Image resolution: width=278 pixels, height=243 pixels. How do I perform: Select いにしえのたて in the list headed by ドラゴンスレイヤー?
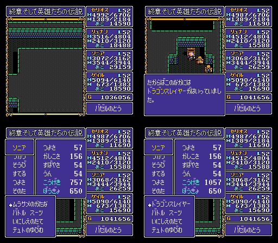pyautogui.click(x=167, y=221)
